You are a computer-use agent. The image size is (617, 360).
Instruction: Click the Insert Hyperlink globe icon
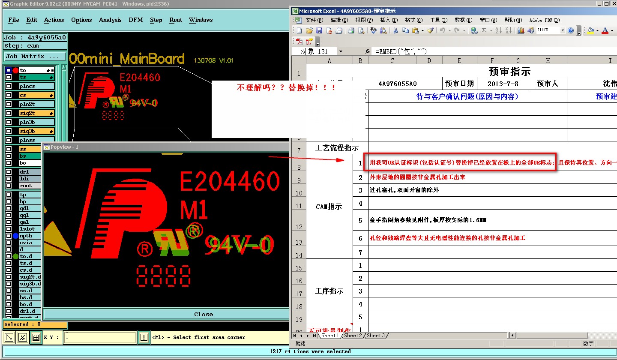click(474, 30)
